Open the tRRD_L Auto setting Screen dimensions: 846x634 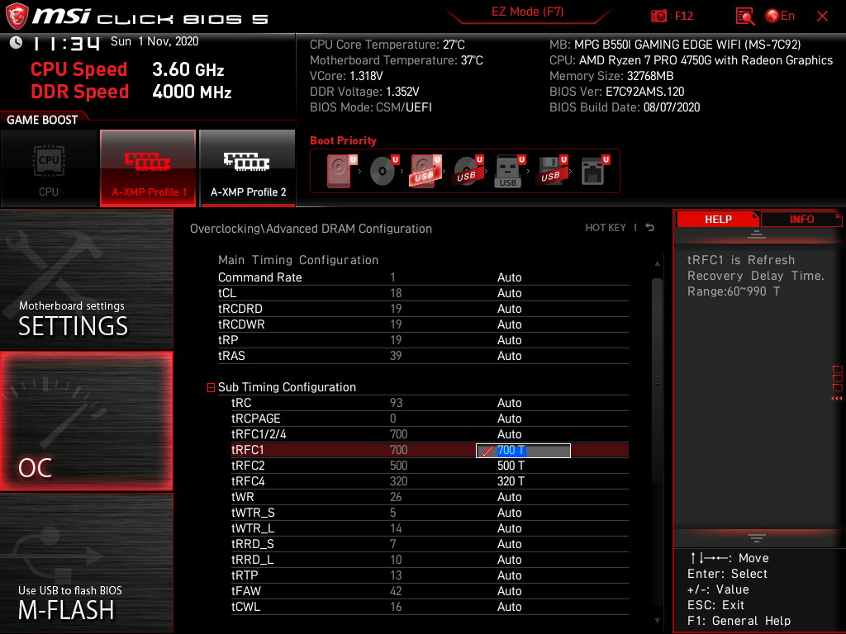[x=509, y=559]
